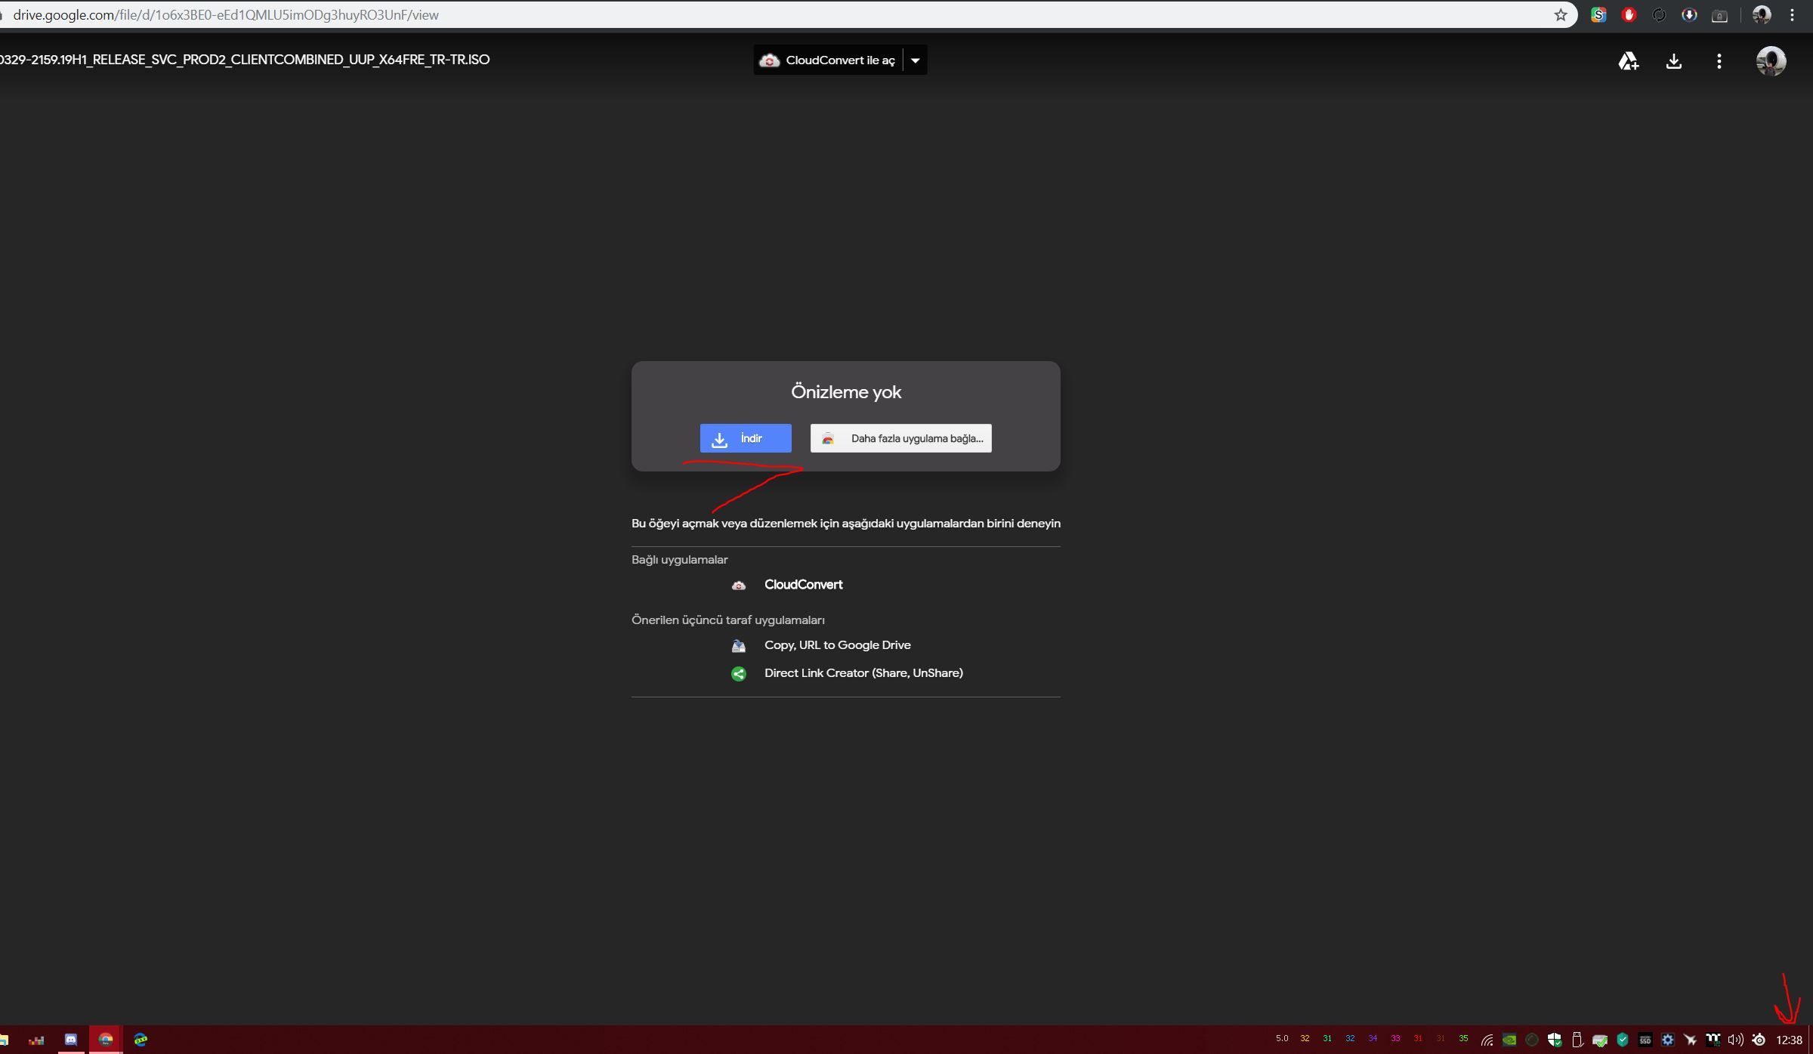Expand the arrow next to CloudConvert ile aç
The height and width of the screenshot is (1054, 1813).
(x=915, y=60)
